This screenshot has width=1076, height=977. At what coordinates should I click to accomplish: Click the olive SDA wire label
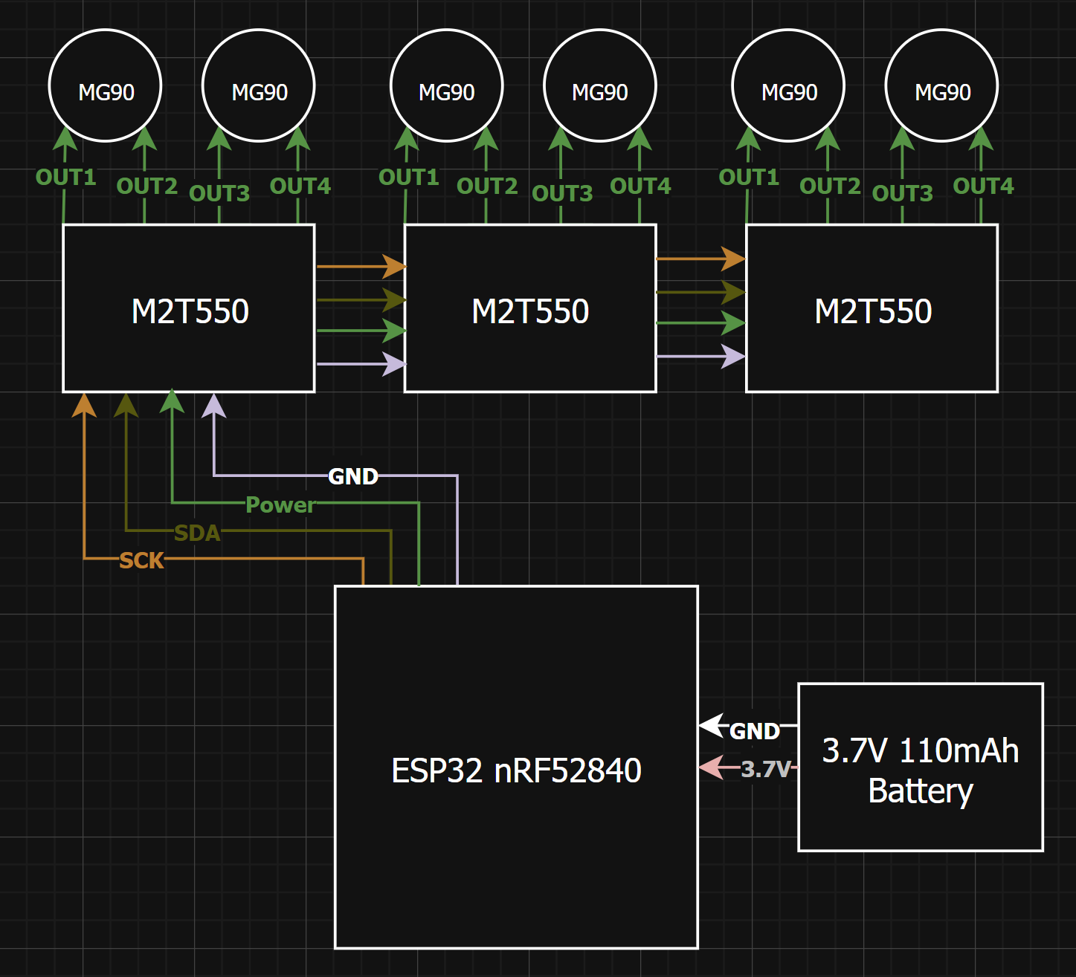(x=197, y=533)
